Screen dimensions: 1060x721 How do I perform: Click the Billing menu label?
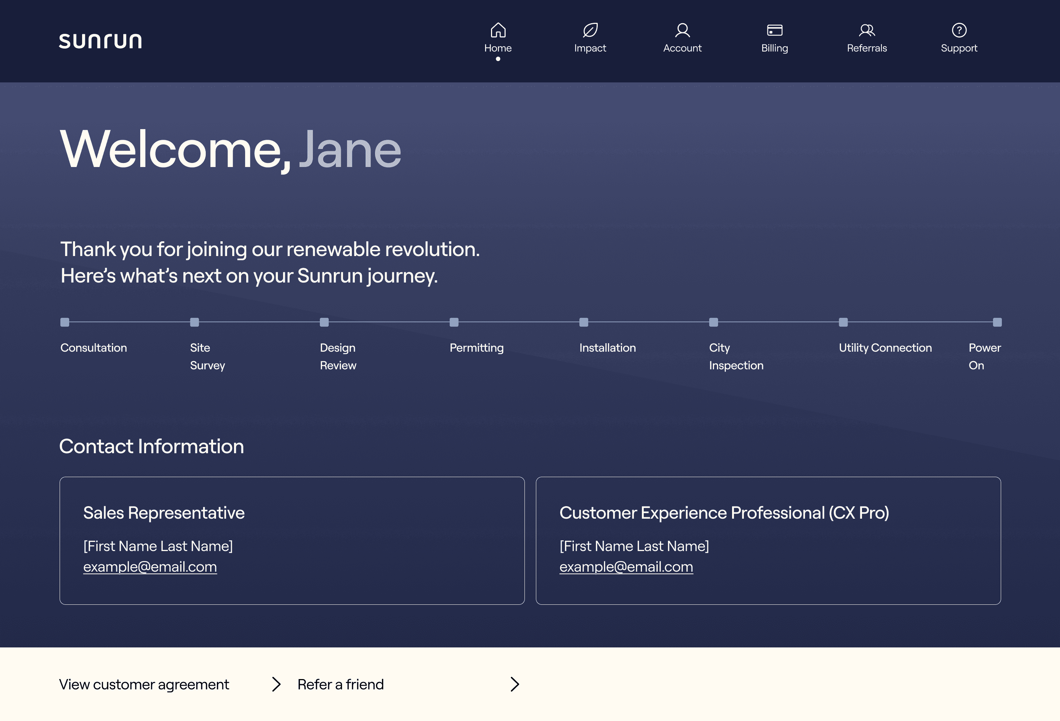[x=774, y=48]
